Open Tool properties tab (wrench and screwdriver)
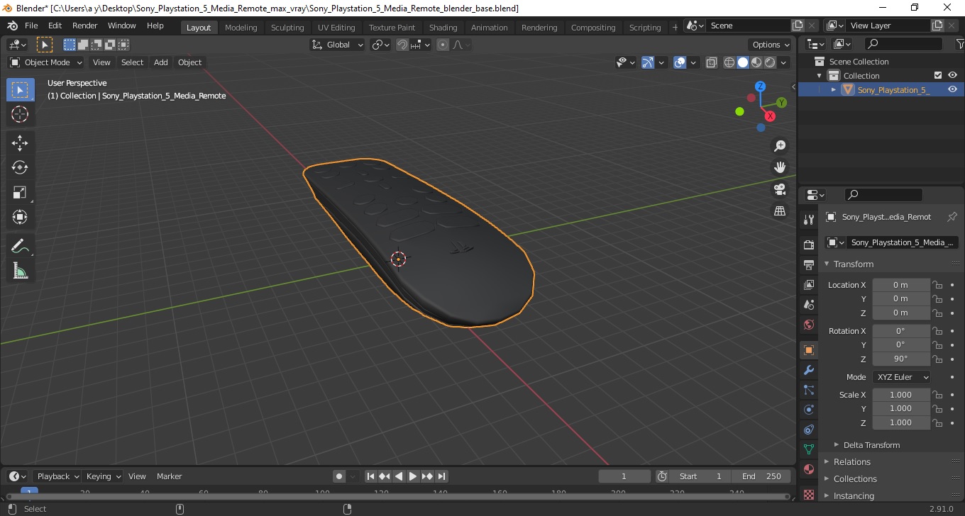 coord(809,220)
